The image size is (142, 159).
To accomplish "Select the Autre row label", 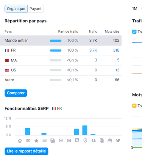I will pos(9,80).
